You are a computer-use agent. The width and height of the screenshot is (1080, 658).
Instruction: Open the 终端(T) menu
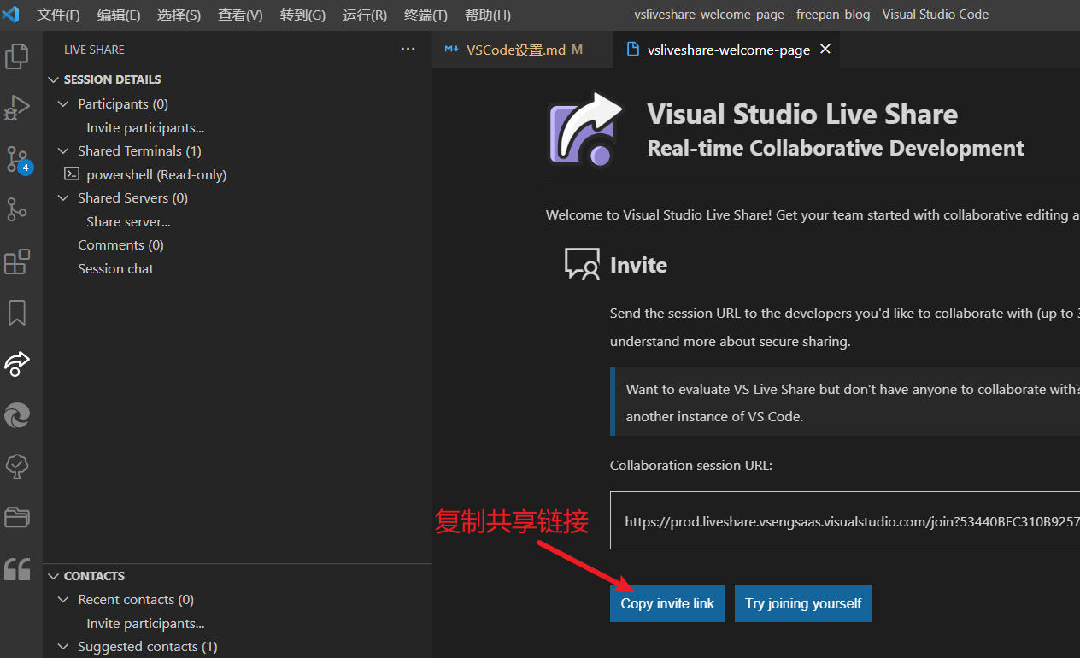[426, 15]
